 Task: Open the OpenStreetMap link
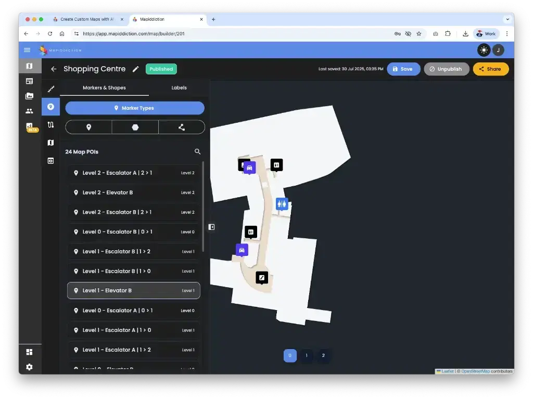pyautogui.click(x=475, y=371)
